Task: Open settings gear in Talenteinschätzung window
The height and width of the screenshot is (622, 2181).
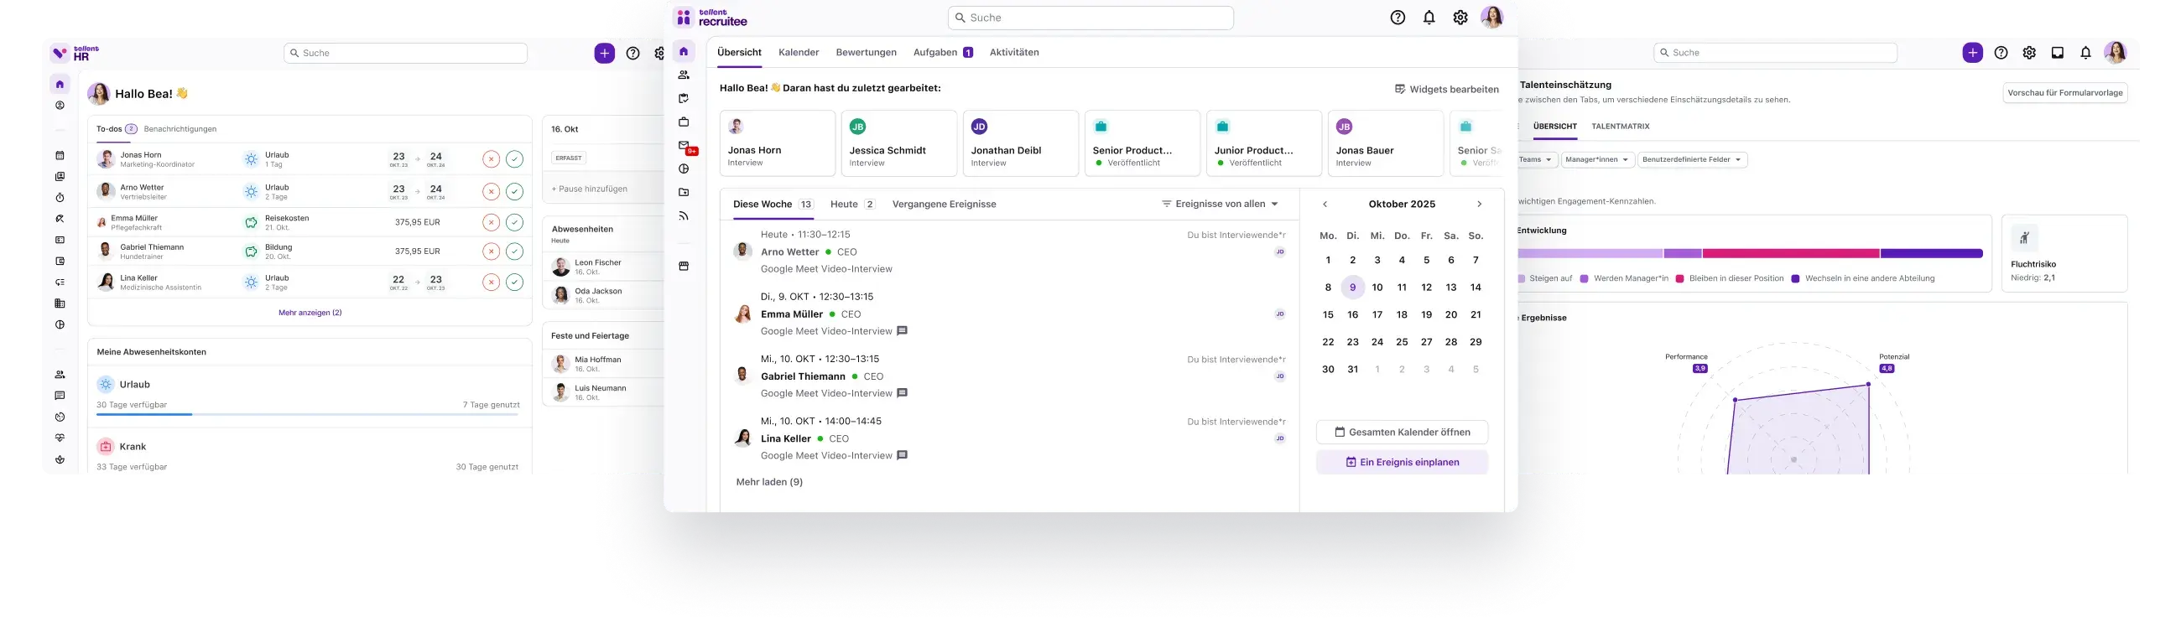Action: 2029,53
